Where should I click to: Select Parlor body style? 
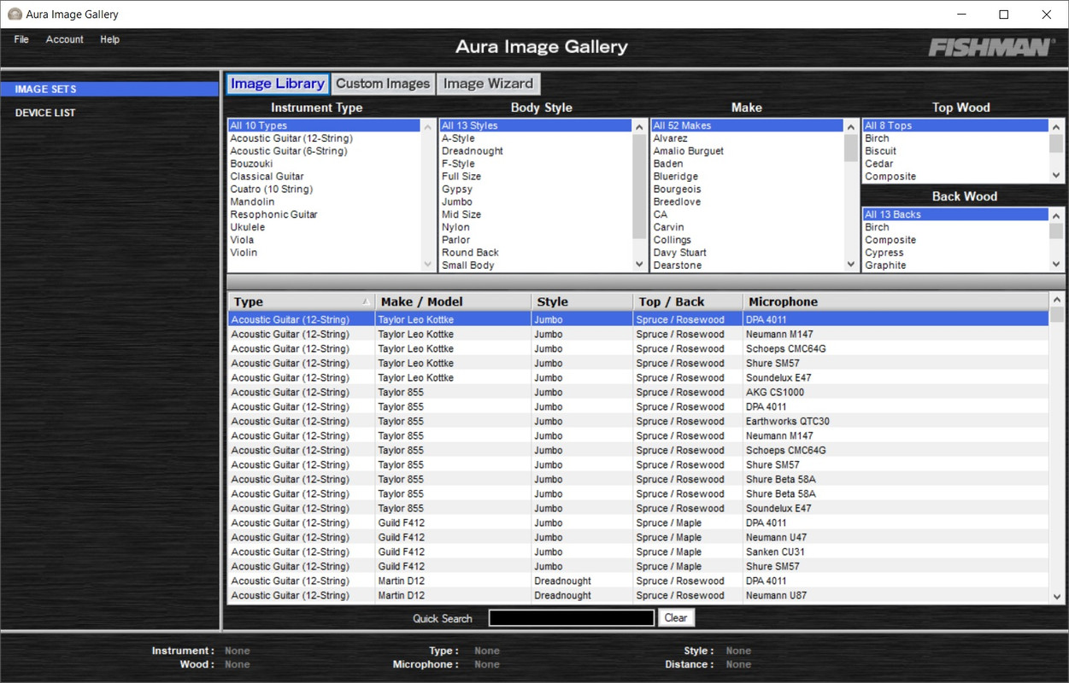[536, 240]
